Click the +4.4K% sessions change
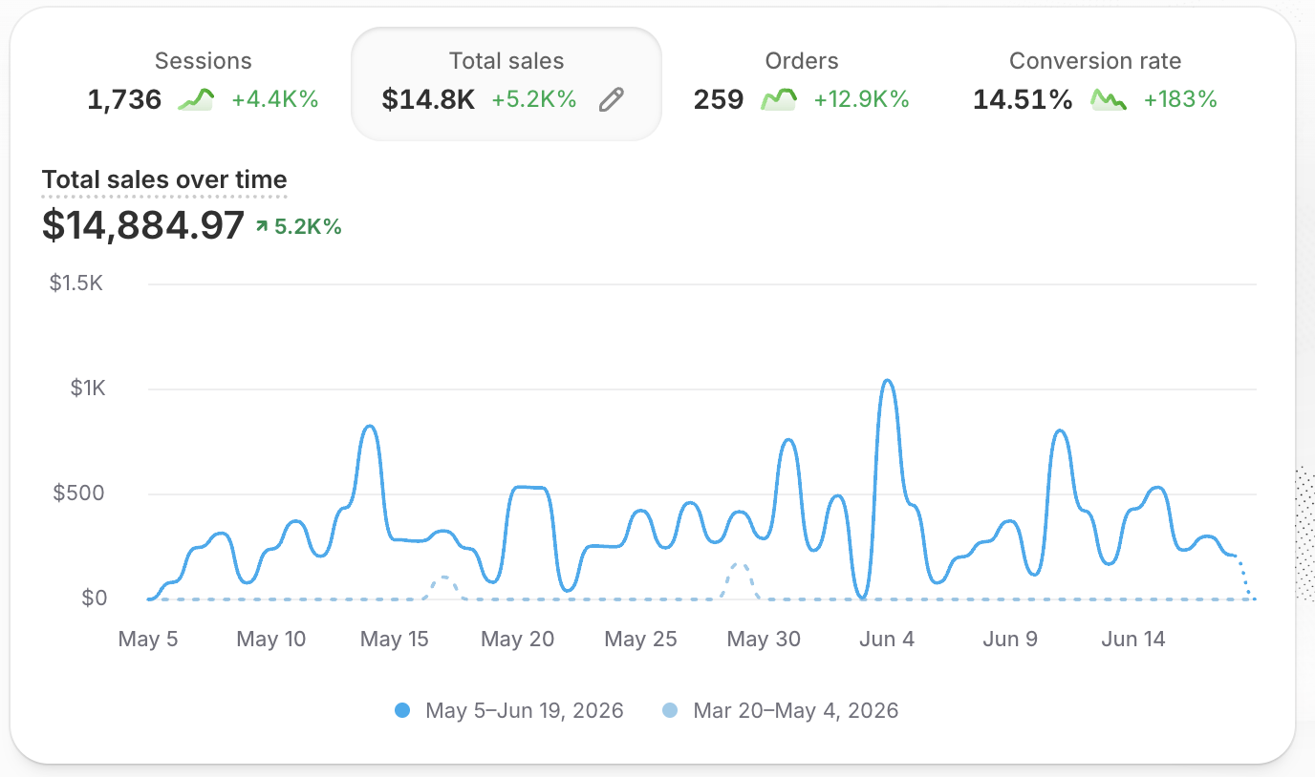The width and height of the screenshot is (1315, 777). (275, 99)
